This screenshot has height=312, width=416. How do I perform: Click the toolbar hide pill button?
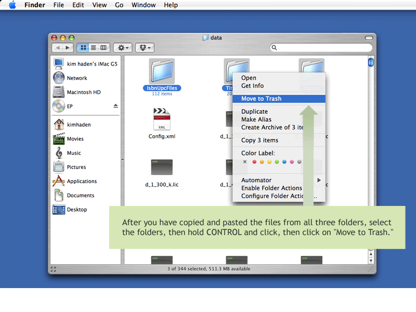coord(369,38)
